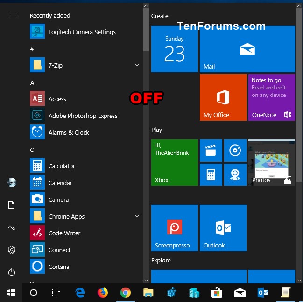Click tiles pane scroll up arrow

tap(299, 6)
